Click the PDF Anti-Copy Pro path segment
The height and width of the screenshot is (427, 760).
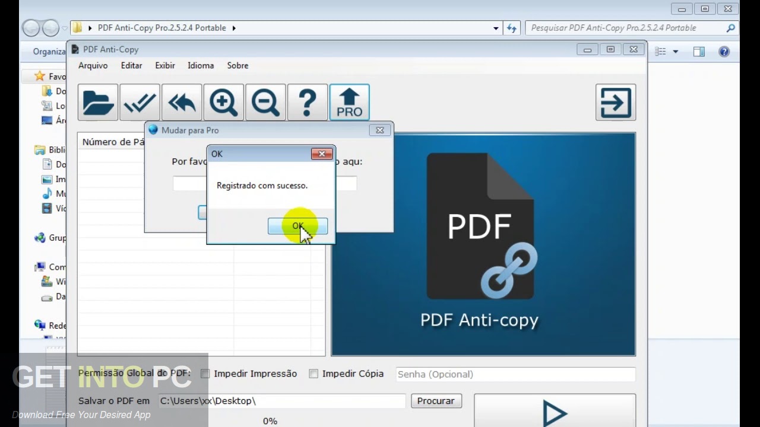pyautogui.click(x=162, y=28)
